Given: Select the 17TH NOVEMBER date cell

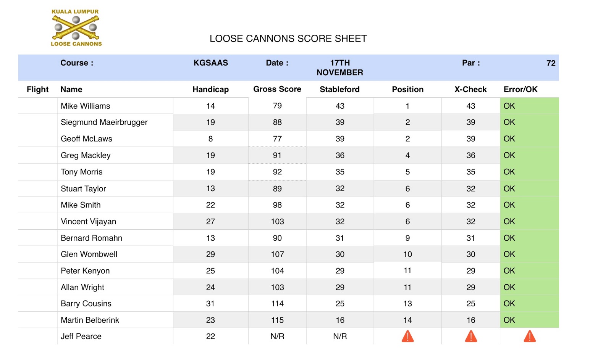Looking at the screenshot, I should pyautogui.click(x=339, y=68).
